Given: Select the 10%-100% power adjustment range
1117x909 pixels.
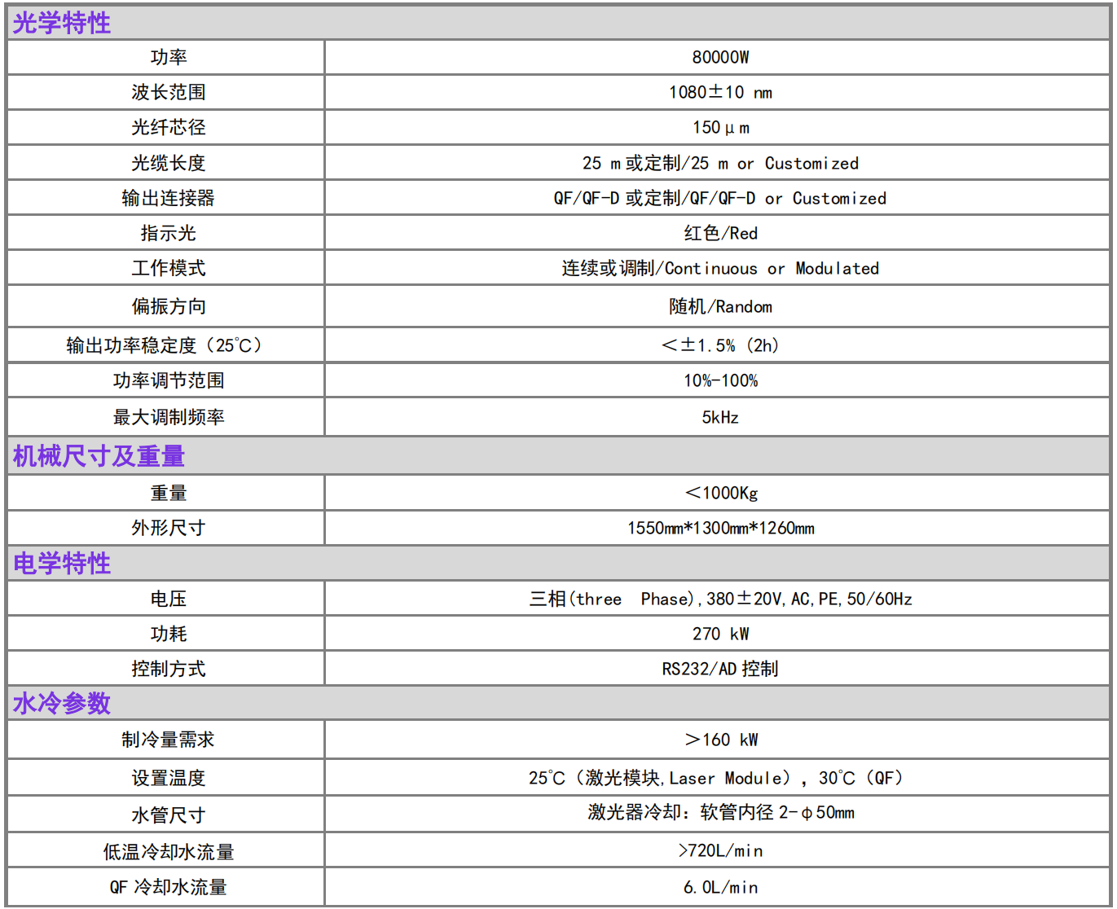Looking at the screenshot, I should click(x=720, y=380).
